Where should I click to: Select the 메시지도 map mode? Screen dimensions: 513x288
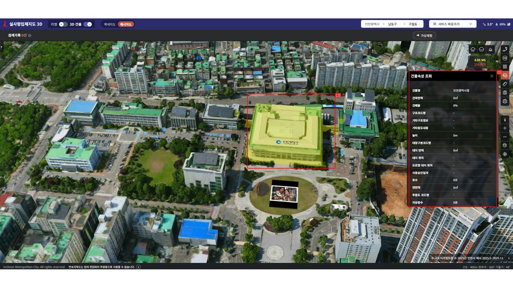126,24
